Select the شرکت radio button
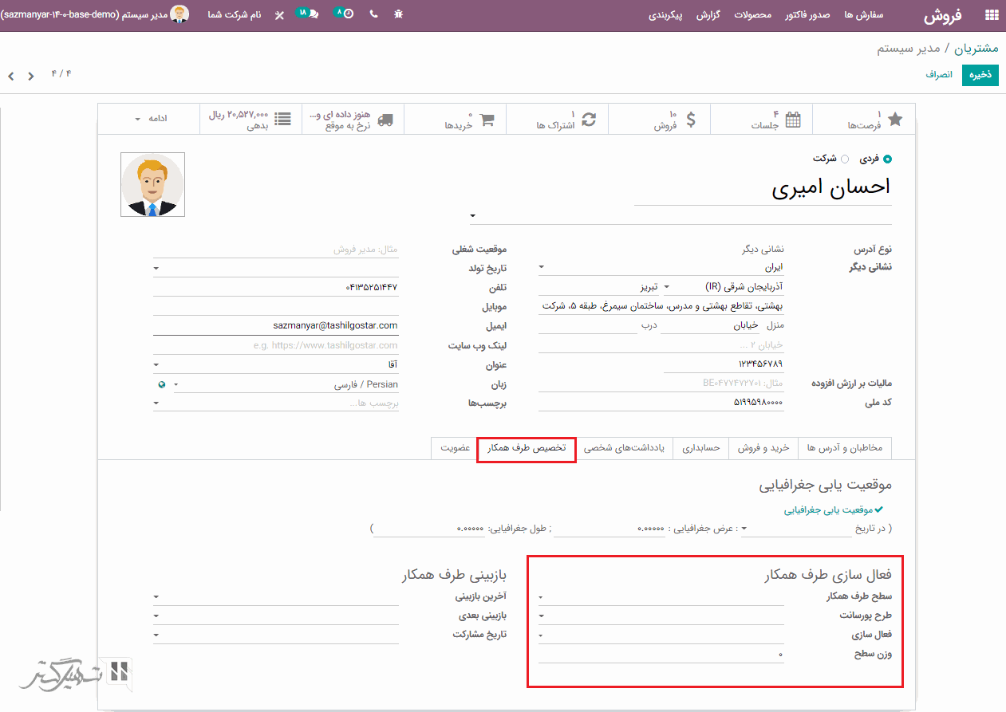The height and width of the screenshot is (712, 1006). coord(846,159)
